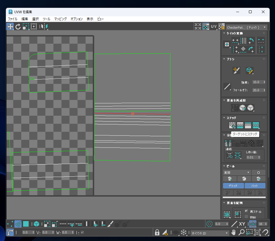
Task: Select the paint move brush icon
Action: [x=236, y=70]
